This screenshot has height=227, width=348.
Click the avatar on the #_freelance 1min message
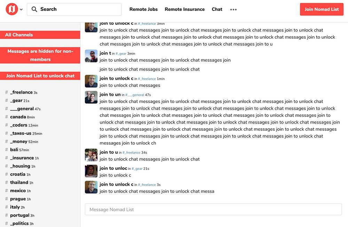91,81
